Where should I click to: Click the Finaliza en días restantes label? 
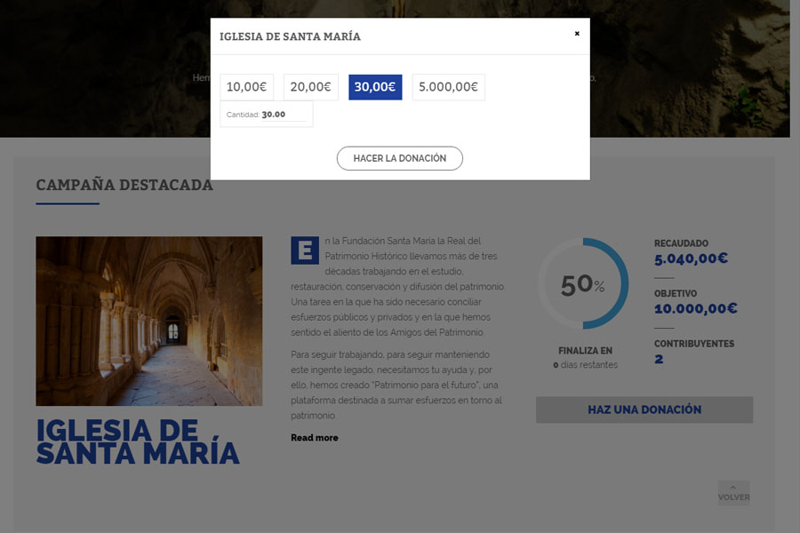pos(585,357)
